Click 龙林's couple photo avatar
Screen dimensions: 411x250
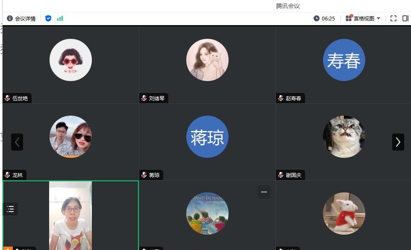coord(70,137)
